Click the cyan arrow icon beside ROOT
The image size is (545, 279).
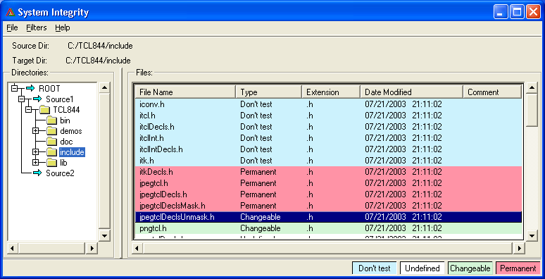point(30,88)
